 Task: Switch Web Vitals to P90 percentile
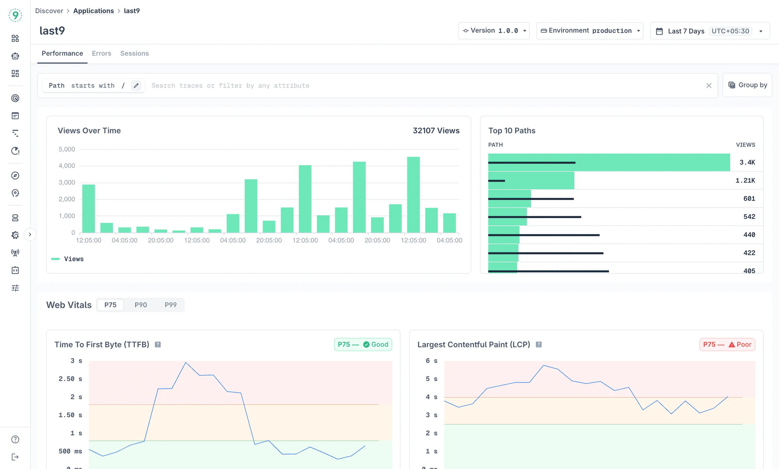point(141,305)
